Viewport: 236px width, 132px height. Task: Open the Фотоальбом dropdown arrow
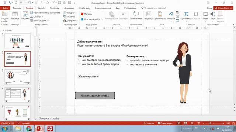click(x=48, y=21)
